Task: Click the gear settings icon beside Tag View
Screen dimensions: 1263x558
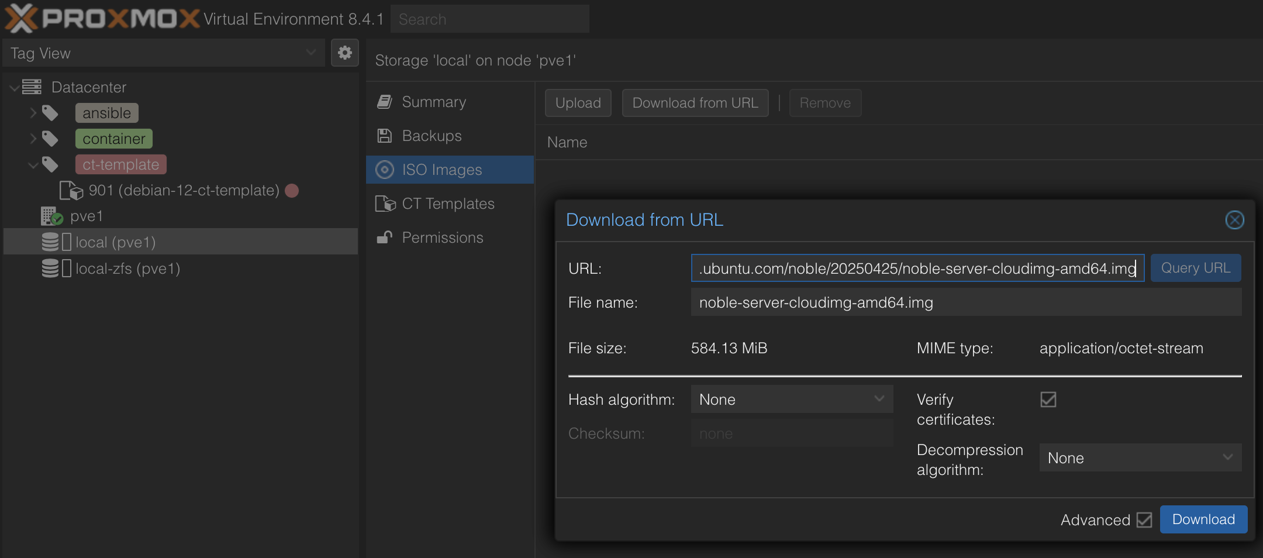Action: pyautogui.click(x=344, y=53)
